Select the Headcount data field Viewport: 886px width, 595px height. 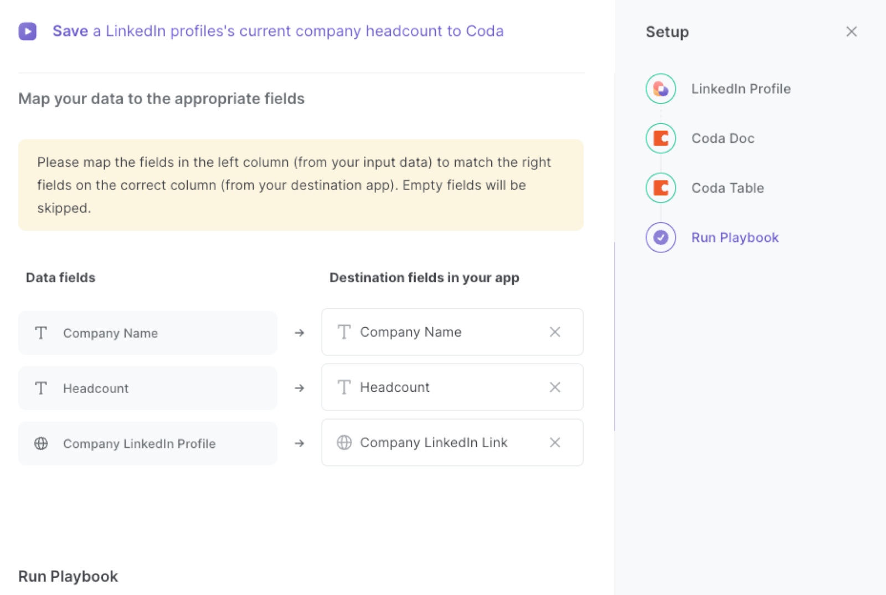pyautogui.click(x=147, y=388)
